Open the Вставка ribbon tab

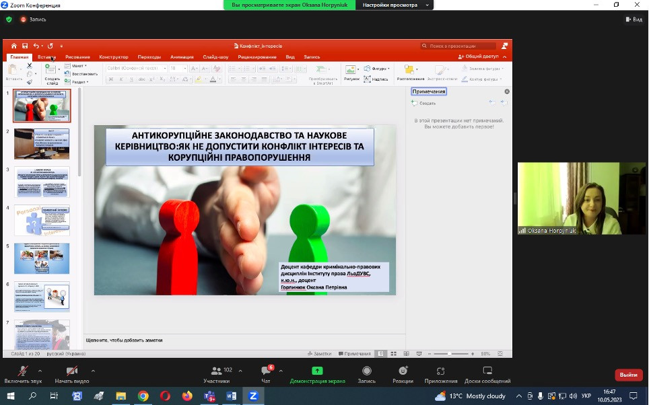pyautogui.click(x=48, y=57)
